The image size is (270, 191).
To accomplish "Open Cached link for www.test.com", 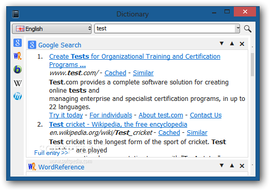I will (x=115, y=73).
